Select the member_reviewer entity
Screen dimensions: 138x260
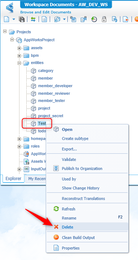[x=54, y=93]
